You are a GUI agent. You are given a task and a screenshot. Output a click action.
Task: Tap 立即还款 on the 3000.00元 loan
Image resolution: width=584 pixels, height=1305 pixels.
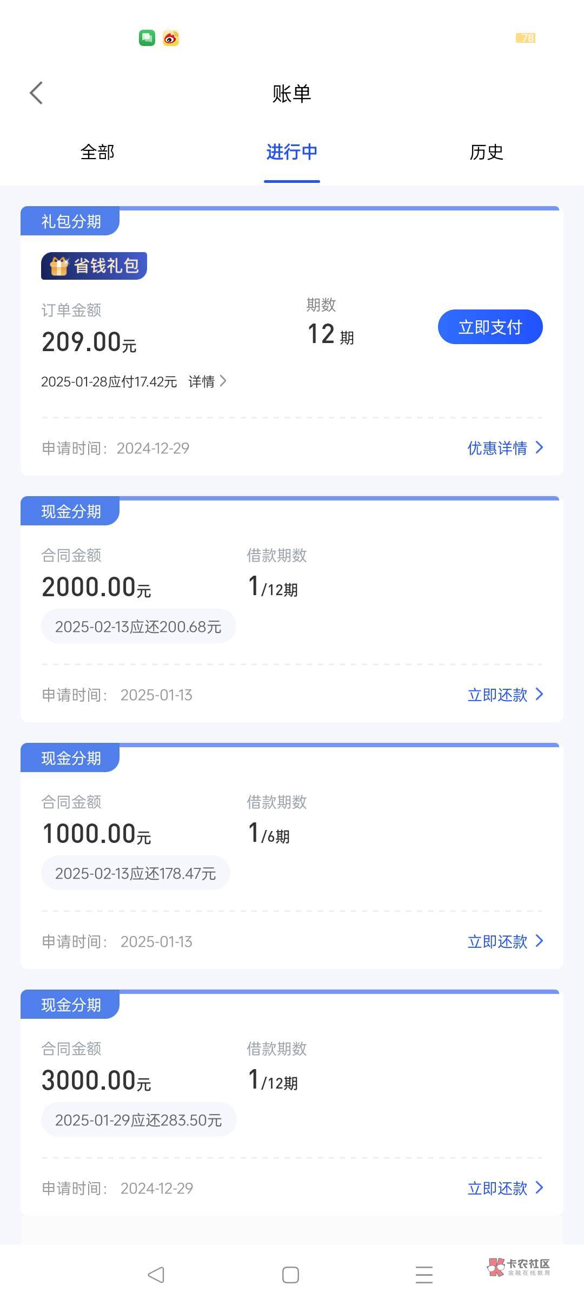(505, 1188)
